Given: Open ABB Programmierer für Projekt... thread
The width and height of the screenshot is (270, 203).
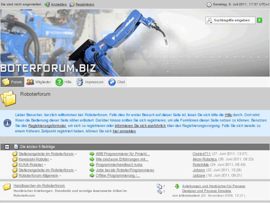Looking at the screenshot, I should point(123,154).
